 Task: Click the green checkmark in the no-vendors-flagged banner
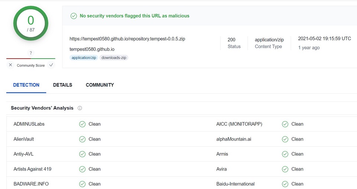click(74, 16)
